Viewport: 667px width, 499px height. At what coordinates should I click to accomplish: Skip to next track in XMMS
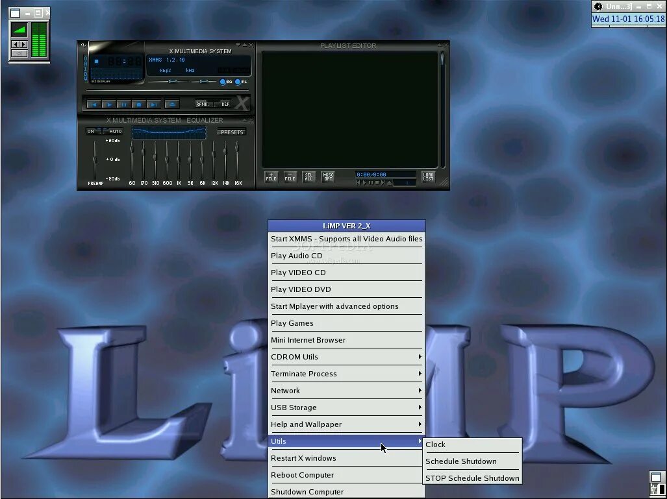click(153, 104)
